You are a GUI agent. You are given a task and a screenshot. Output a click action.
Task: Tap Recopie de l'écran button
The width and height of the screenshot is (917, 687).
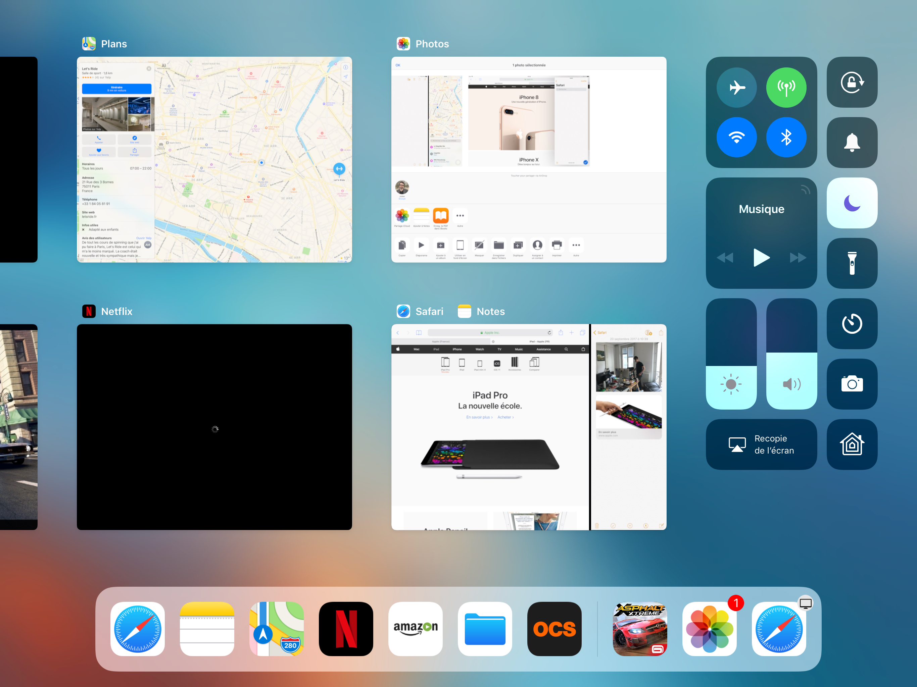pyautogui.click(x=761, y=444)
